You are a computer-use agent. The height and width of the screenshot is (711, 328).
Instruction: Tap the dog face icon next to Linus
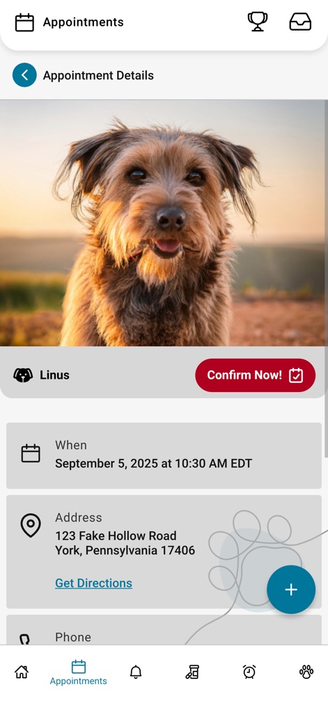[23, 375]
